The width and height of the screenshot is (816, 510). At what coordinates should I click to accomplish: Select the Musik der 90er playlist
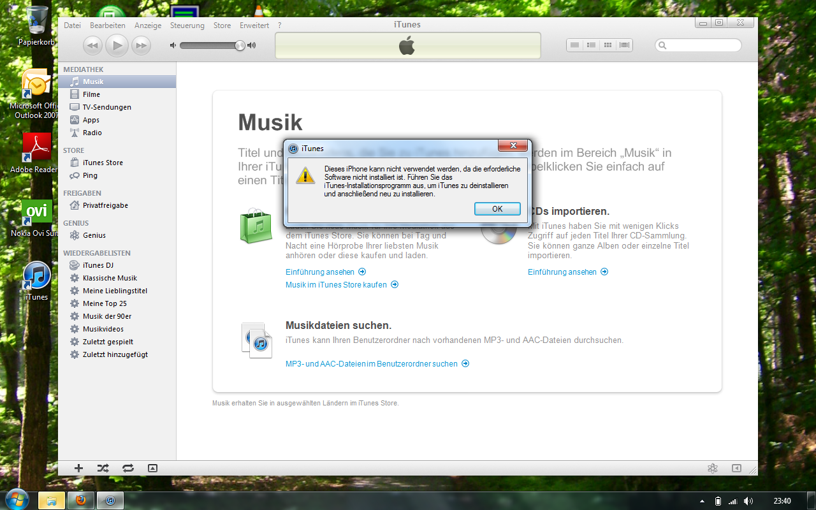tap(117, 316)
